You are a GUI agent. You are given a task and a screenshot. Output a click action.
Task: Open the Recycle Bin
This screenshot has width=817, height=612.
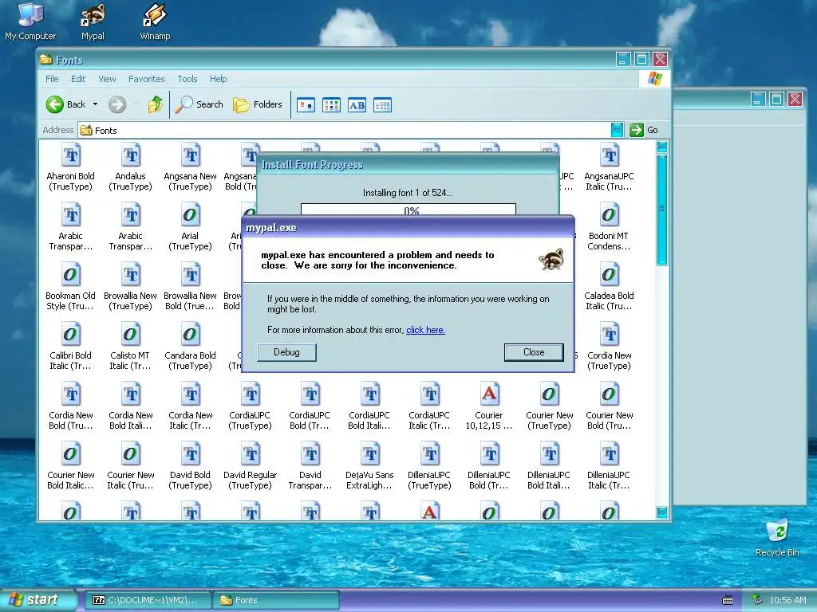pos(777,538)
